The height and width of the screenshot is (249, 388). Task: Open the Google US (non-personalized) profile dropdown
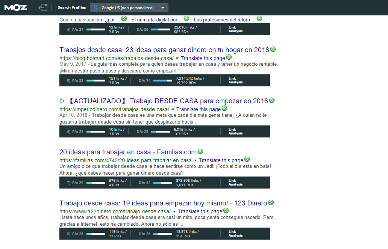(162, 7)
